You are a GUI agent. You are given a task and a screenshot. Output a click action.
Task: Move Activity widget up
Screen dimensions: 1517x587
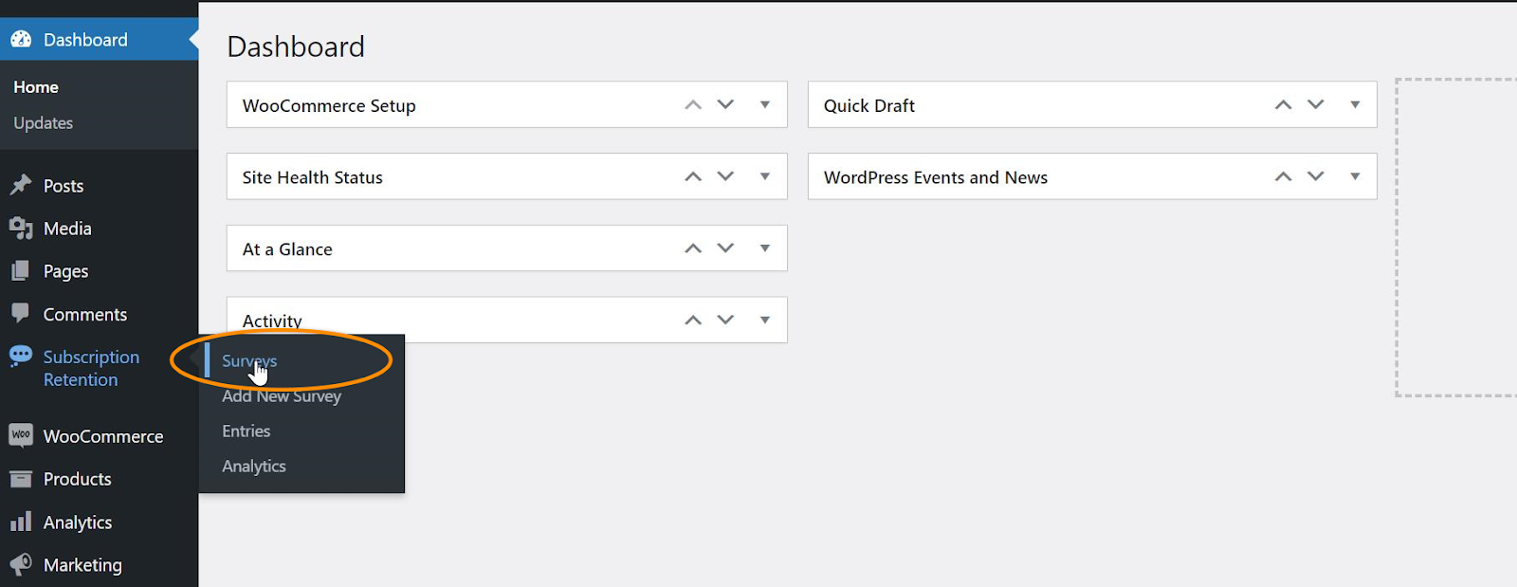click(693, 321)
